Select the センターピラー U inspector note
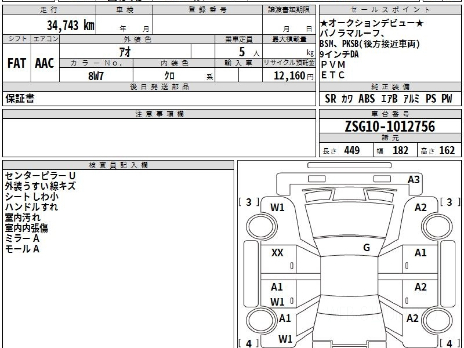This screenshot has height=348, width=464. click(x=37, y=176)
